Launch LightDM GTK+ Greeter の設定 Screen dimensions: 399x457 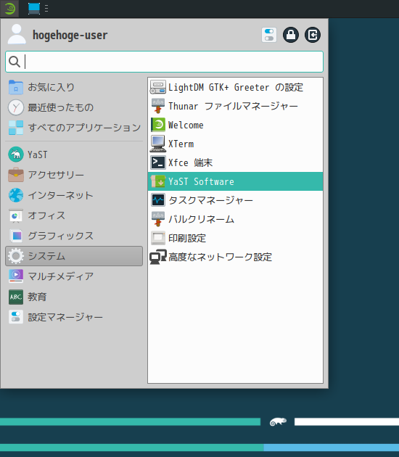click(x=236, y=87)
